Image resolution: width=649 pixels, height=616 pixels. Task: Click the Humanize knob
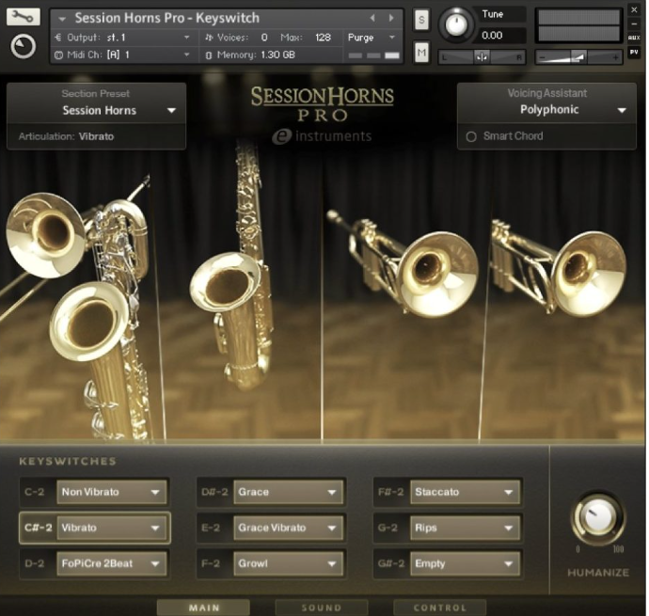point(597,518)
